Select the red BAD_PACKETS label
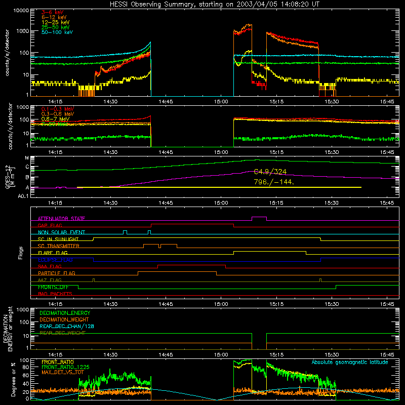Viewport: 405px width, 405px height. (x=55, y=294)
